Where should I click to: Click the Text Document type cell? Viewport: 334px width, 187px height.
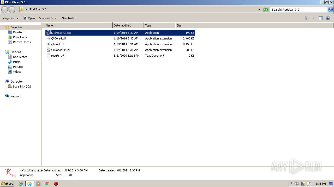pyautogui.click(x=154, y=56)
